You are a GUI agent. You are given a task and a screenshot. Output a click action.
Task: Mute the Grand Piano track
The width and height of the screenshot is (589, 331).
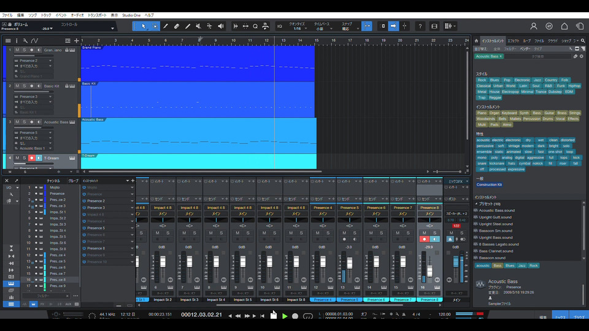[17, 50]
